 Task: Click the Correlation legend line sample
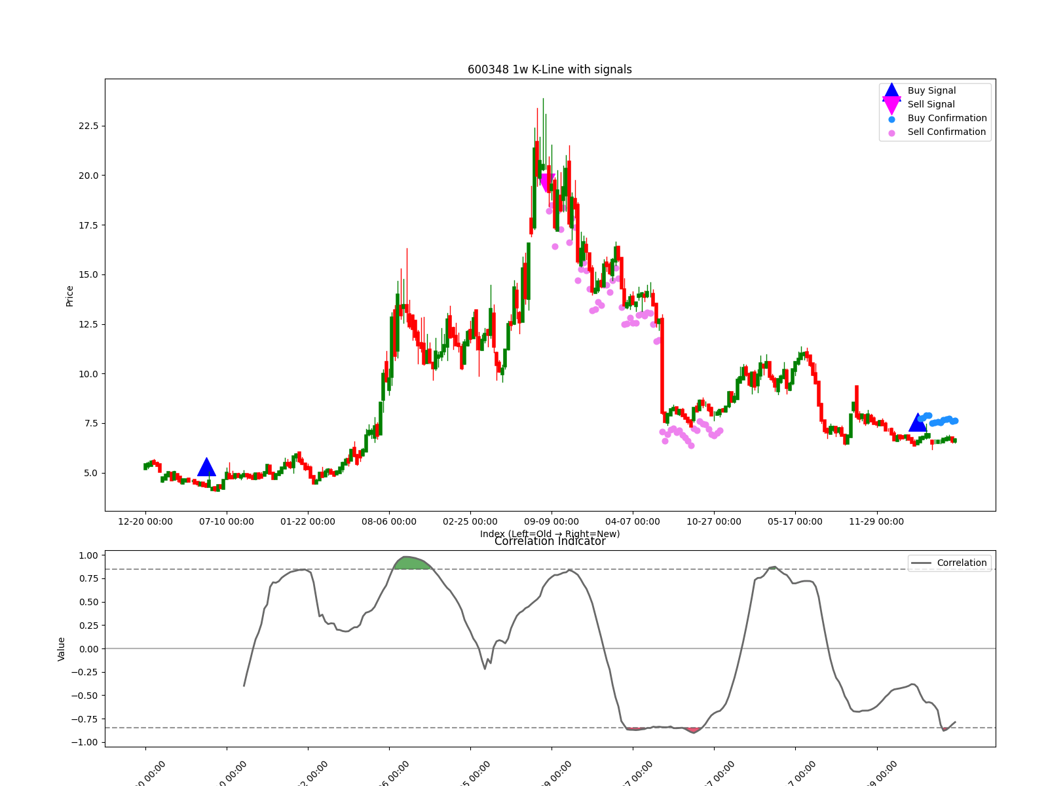921,563
